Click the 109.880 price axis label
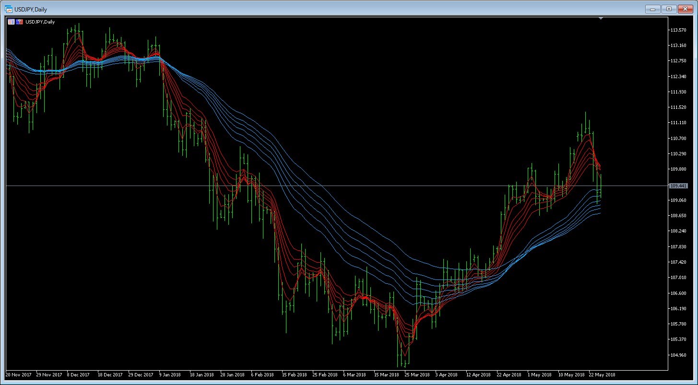 (x=679, y=169)
